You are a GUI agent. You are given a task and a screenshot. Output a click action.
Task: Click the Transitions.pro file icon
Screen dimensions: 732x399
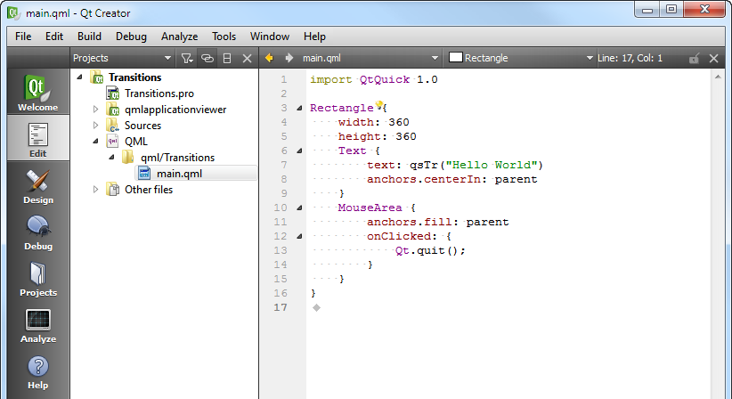point(113,94)
